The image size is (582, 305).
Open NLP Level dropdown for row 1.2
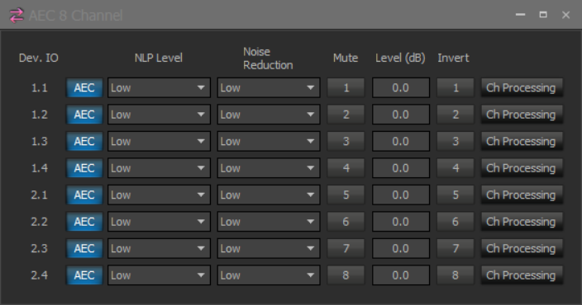(159, 115)
